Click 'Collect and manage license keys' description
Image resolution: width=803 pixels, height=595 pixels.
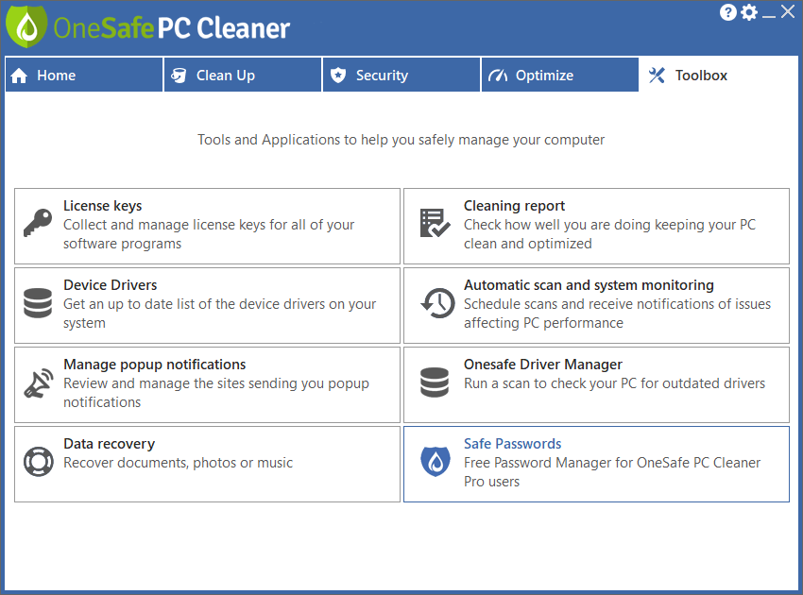click(209, 234)
